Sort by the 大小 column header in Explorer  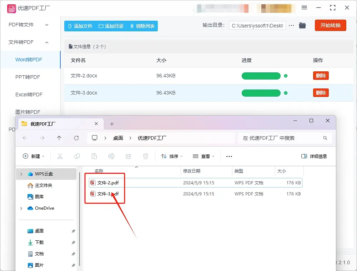coord(282,171)
